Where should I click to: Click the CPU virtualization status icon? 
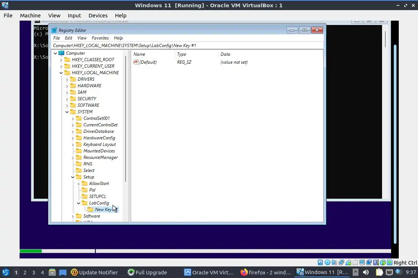(376, 262)
